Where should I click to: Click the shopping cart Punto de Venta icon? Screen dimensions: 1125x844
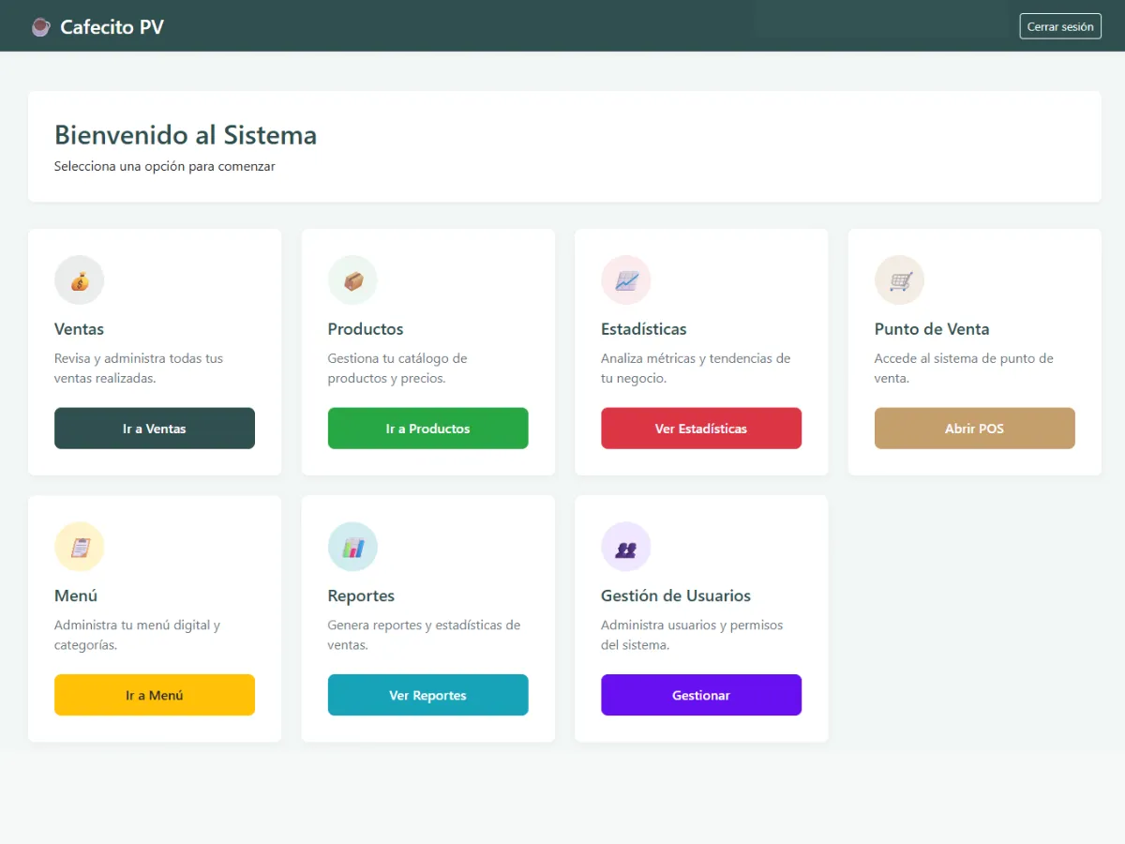pos(900,280)
